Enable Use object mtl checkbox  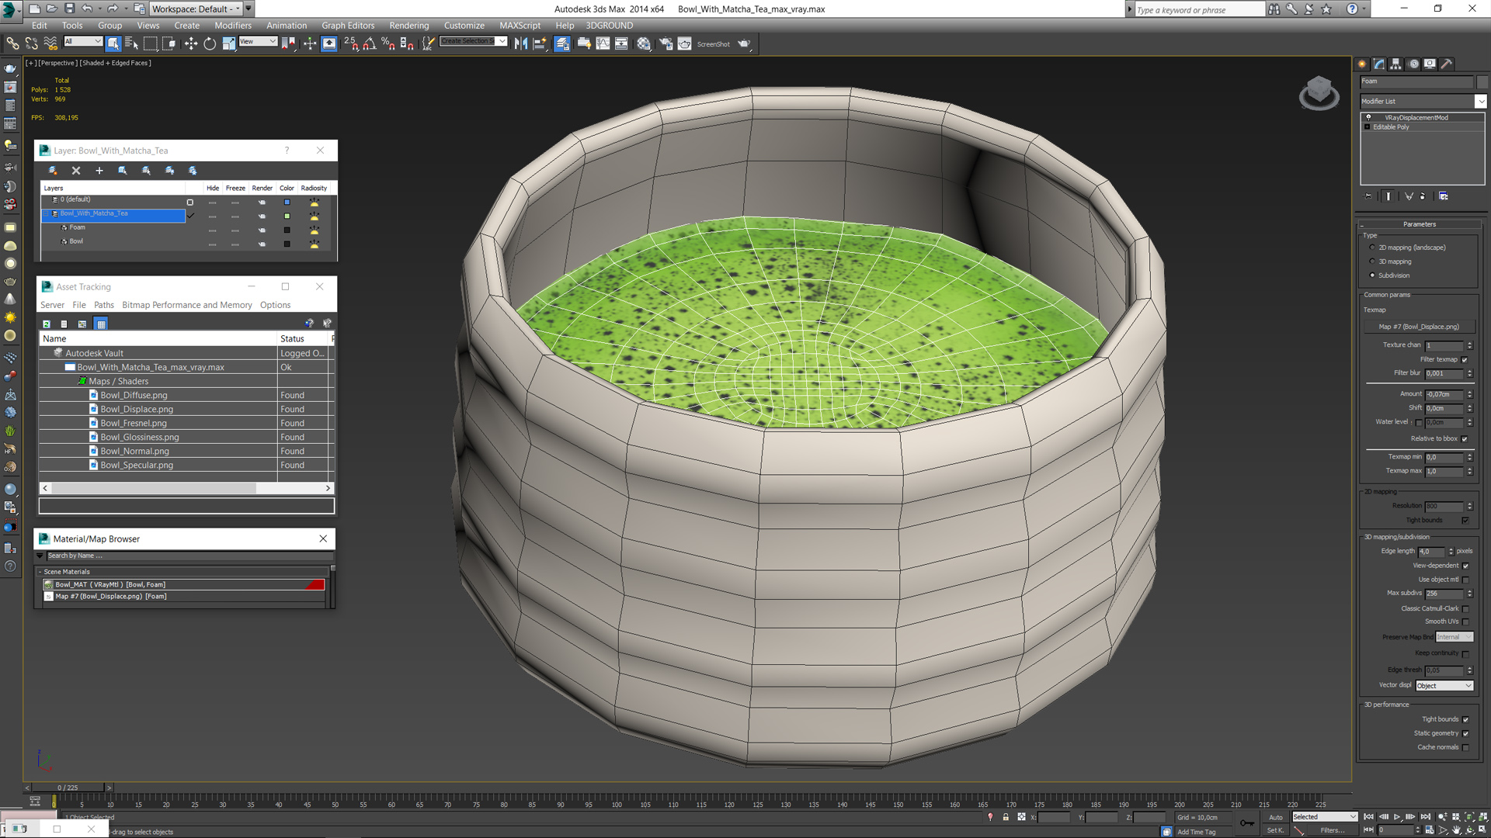pyautogui.click(x=1465, y=580)
